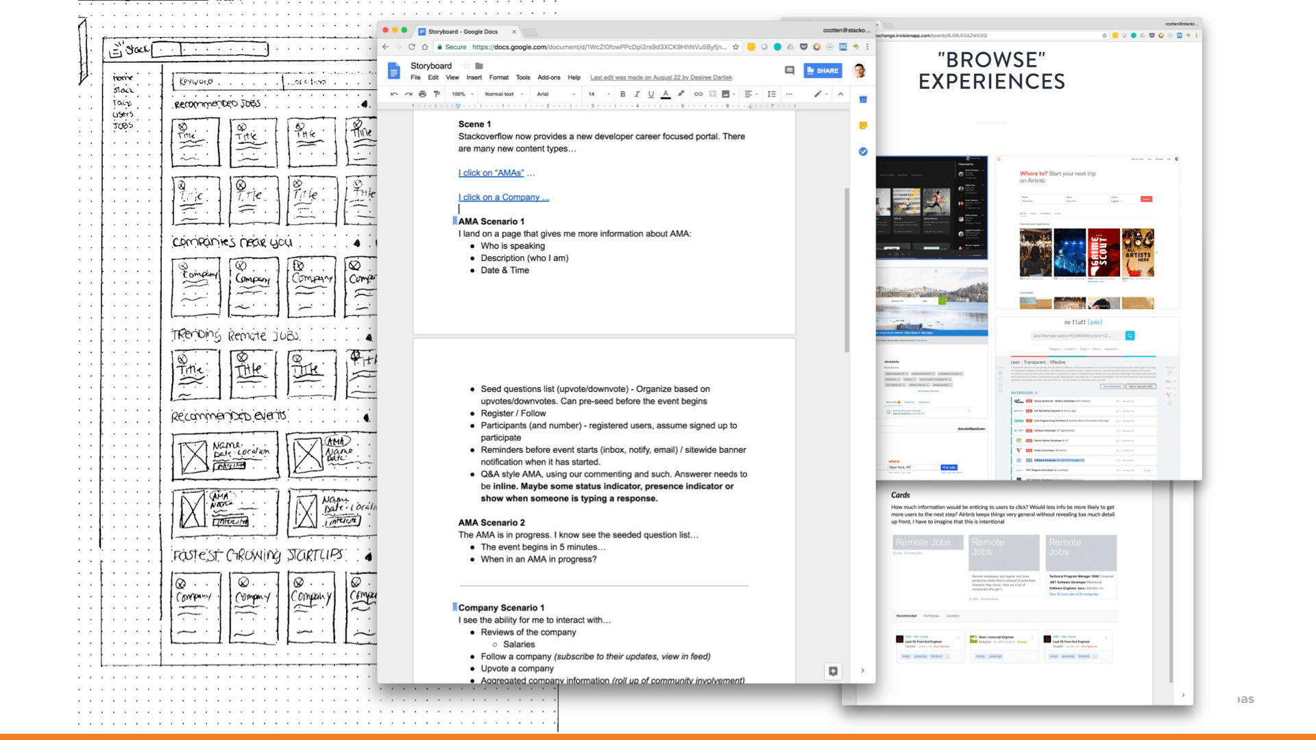Toggle italic formatting
The height and width of the screenshot is (740, 1316).
[637, 94]
